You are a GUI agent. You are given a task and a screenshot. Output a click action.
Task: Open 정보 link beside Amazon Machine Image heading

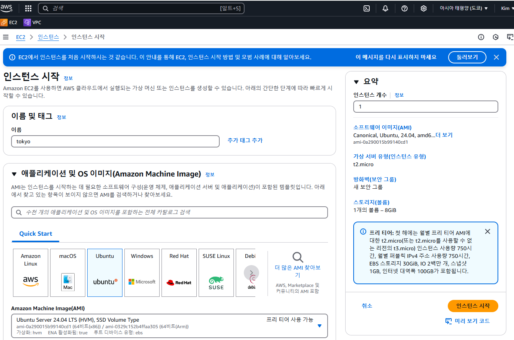[210, 175]
